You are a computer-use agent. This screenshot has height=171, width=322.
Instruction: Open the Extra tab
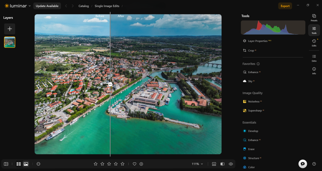pos(314,58)
